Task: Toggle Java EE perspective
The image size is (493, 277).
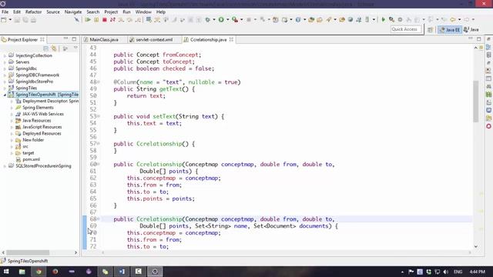Action: (450, 29)
